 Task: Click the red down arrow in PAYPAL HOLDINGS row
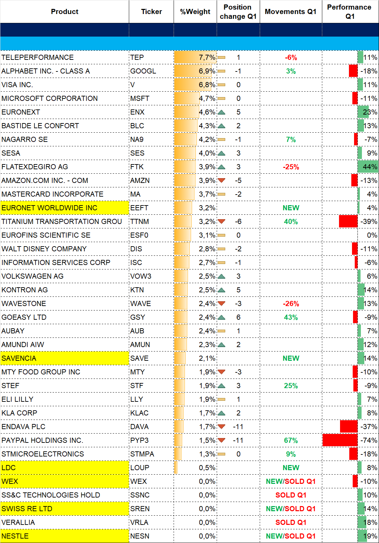pos(221,440)
